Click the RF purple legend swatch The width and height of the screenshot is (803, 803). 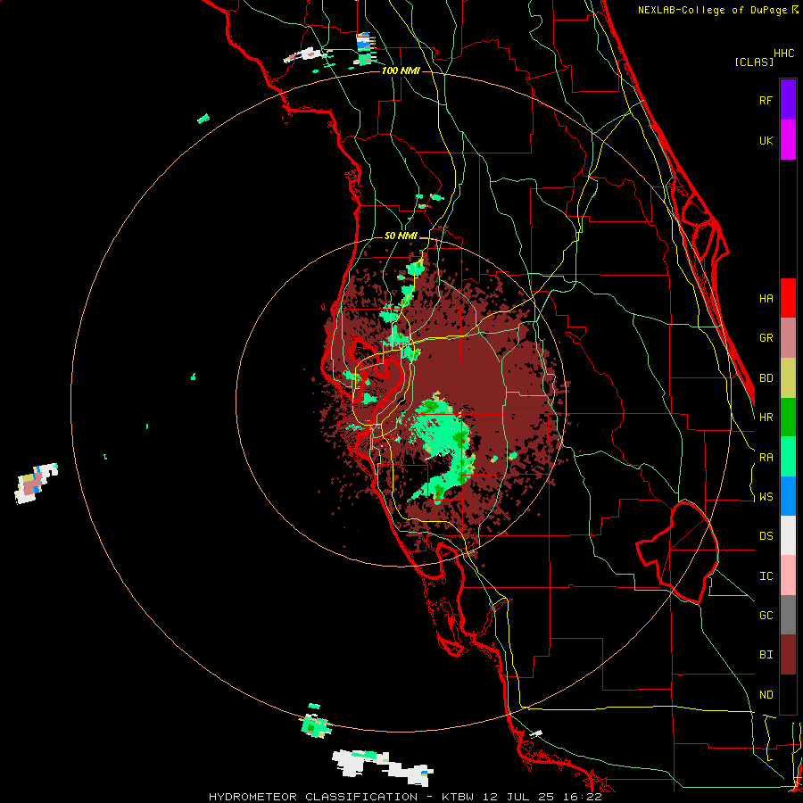[788, 100]
